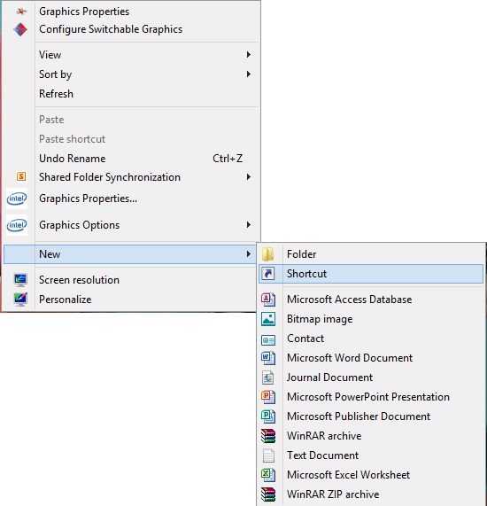Open Screen resolution from the menu
This screenshot has height=506, width=487.
click(129, 280)
